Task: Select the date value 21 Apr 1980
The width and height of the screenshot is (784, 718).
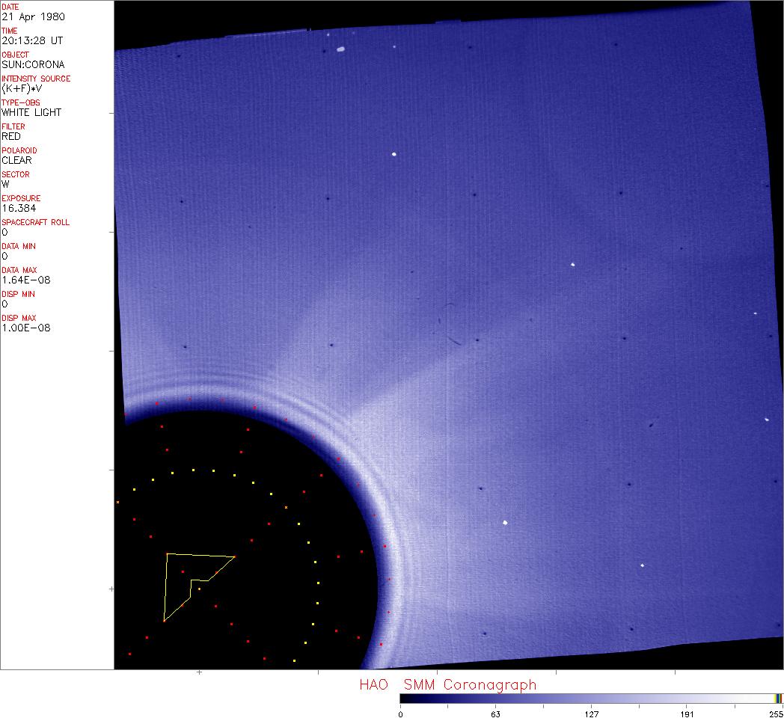Action: tap(32, 16)
